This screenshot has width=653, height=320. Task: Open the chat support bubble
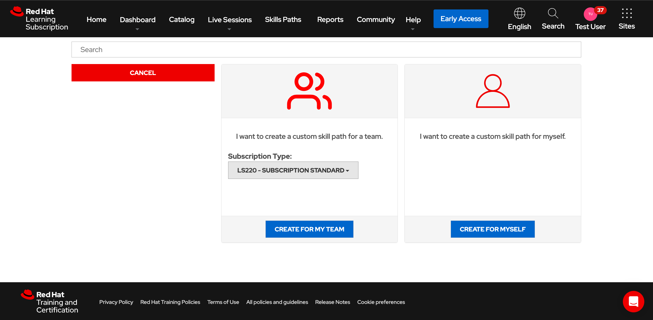[x=633, y=301]
